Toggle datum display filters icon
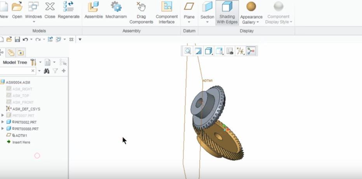Screen dimensions: 362x179 (x=240, y=51)
